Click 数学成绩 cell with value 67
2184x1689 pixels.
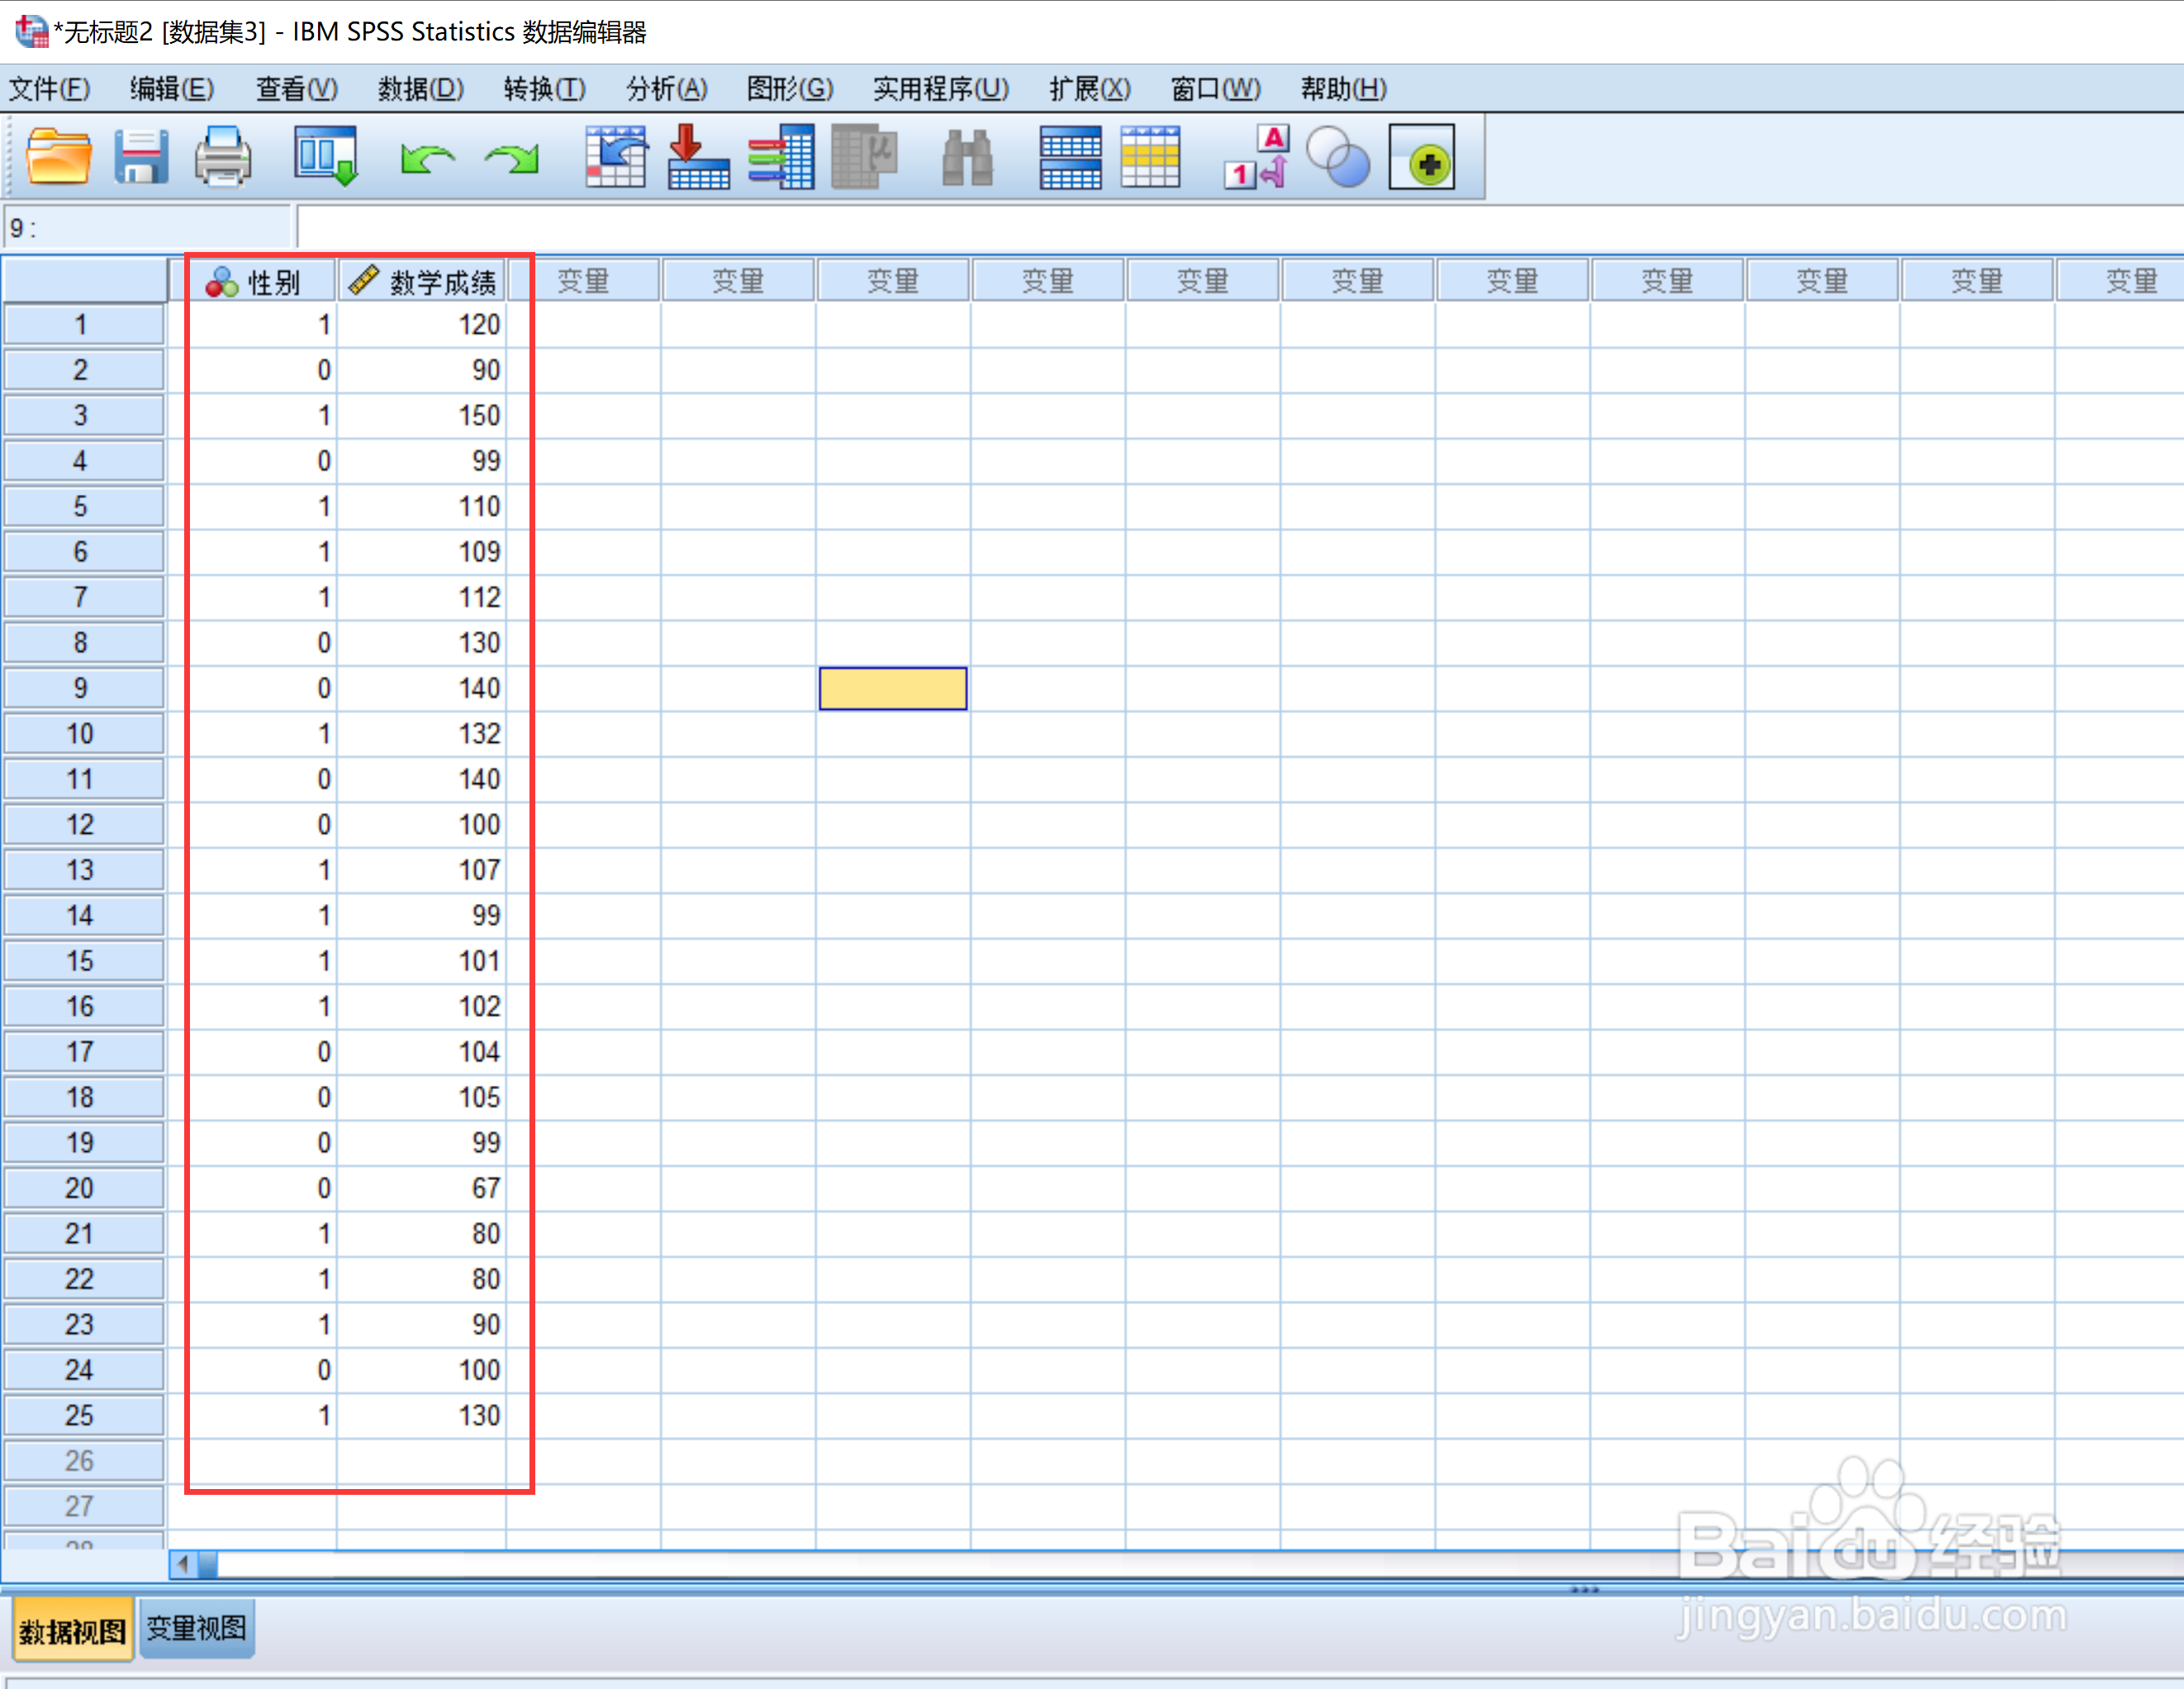coord(421,1189)
